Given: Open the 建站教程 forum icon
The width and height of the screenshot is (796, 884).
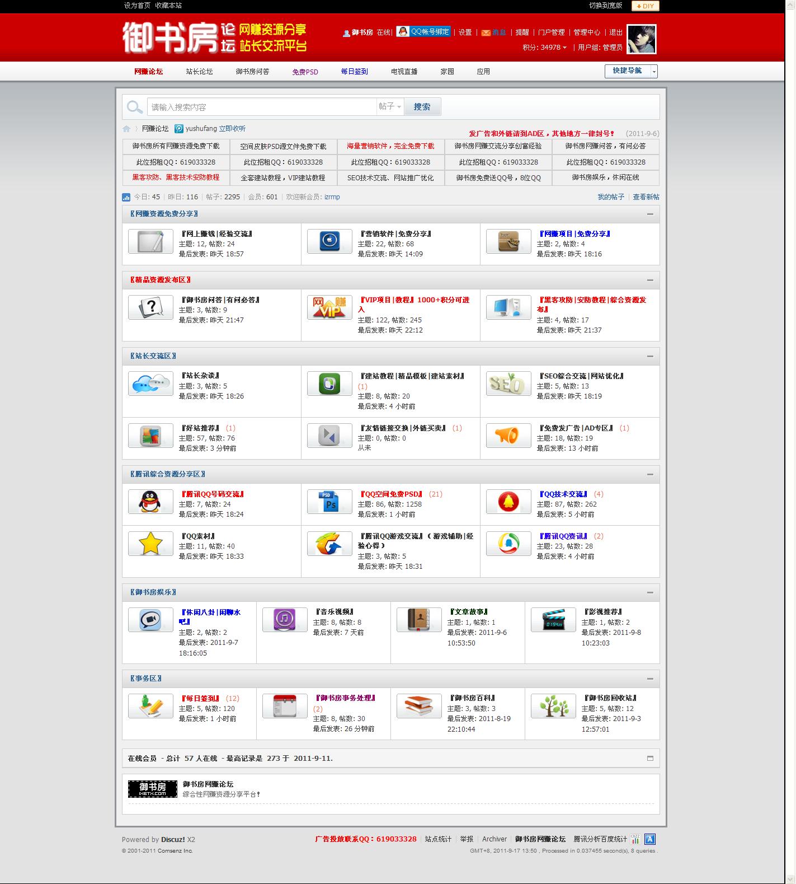Looking at the screenshot, I should 329,383.
